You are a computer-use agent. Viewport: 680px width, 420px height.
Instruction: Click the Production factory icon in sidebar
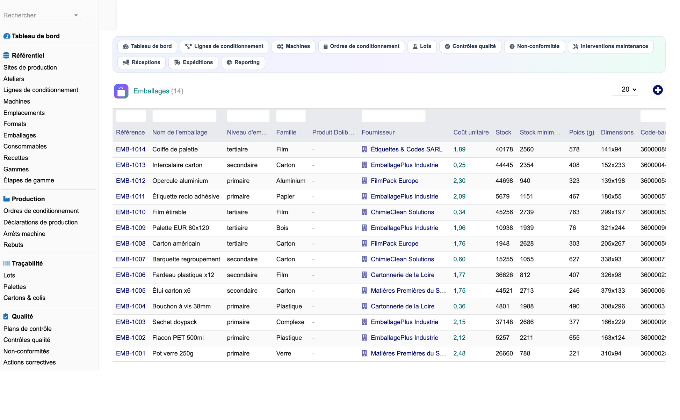6,199
